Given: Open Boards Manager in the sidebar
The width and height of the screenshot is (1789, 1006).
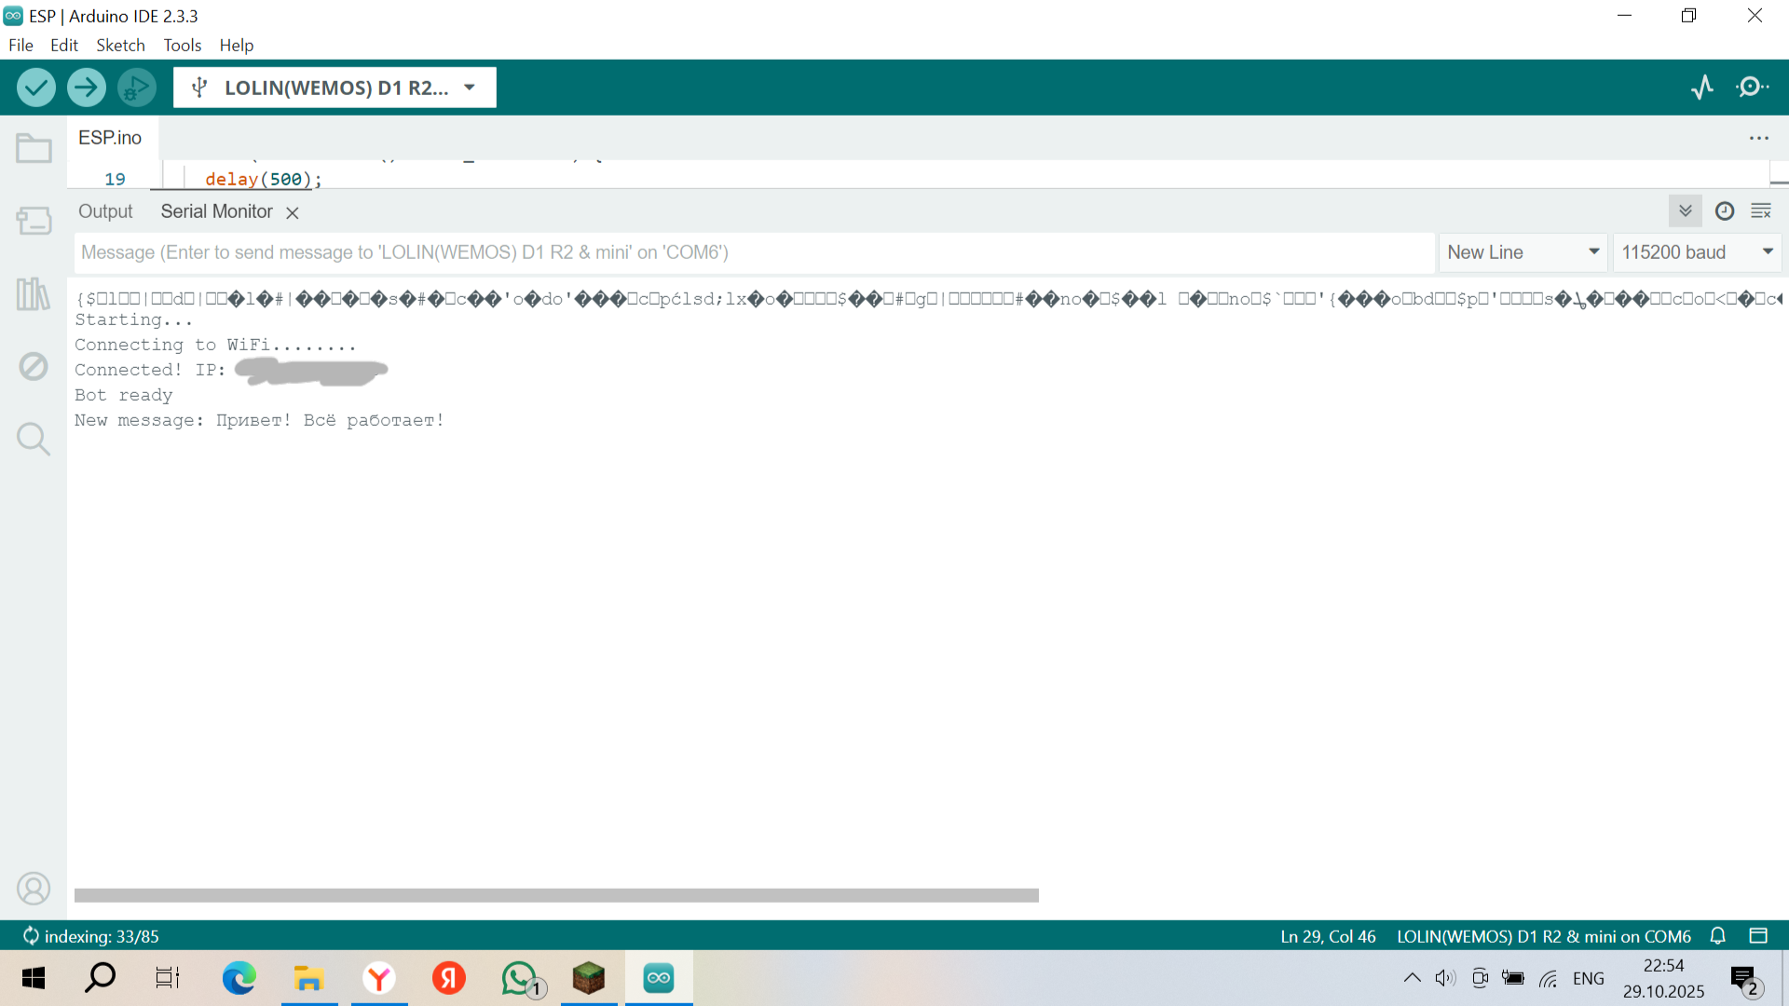Looking at the screenshot, I should click(34, 221).
